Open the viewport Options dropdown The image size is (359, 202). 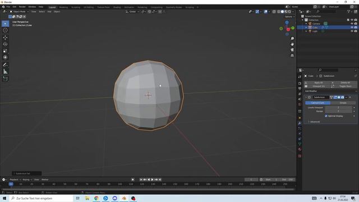tap(289, 17)
